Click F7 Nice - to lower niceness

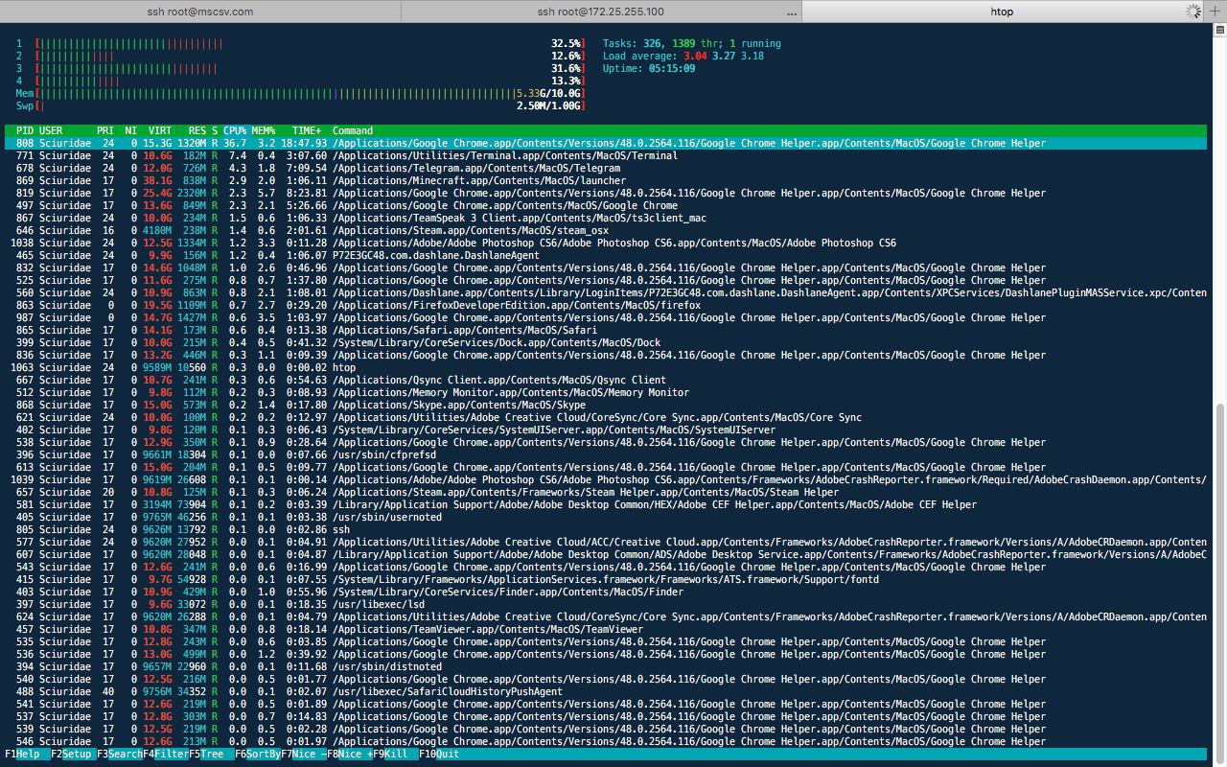304,755
